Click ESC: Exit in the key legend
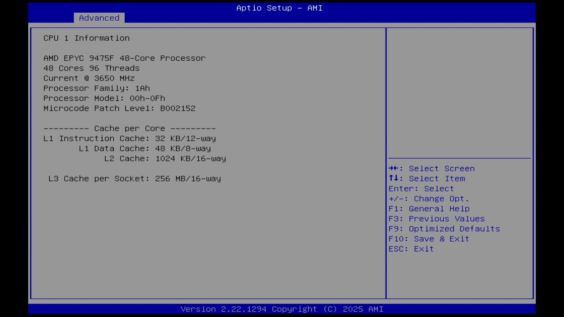Image resolution: width=564 pixels, height=317 pixels. coord(410,249)
